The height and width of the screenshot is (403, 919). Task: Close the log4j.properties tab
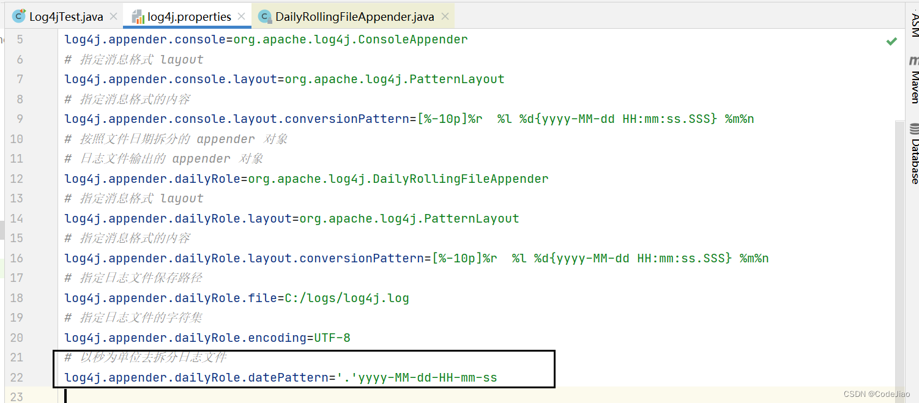pos(242,17)
